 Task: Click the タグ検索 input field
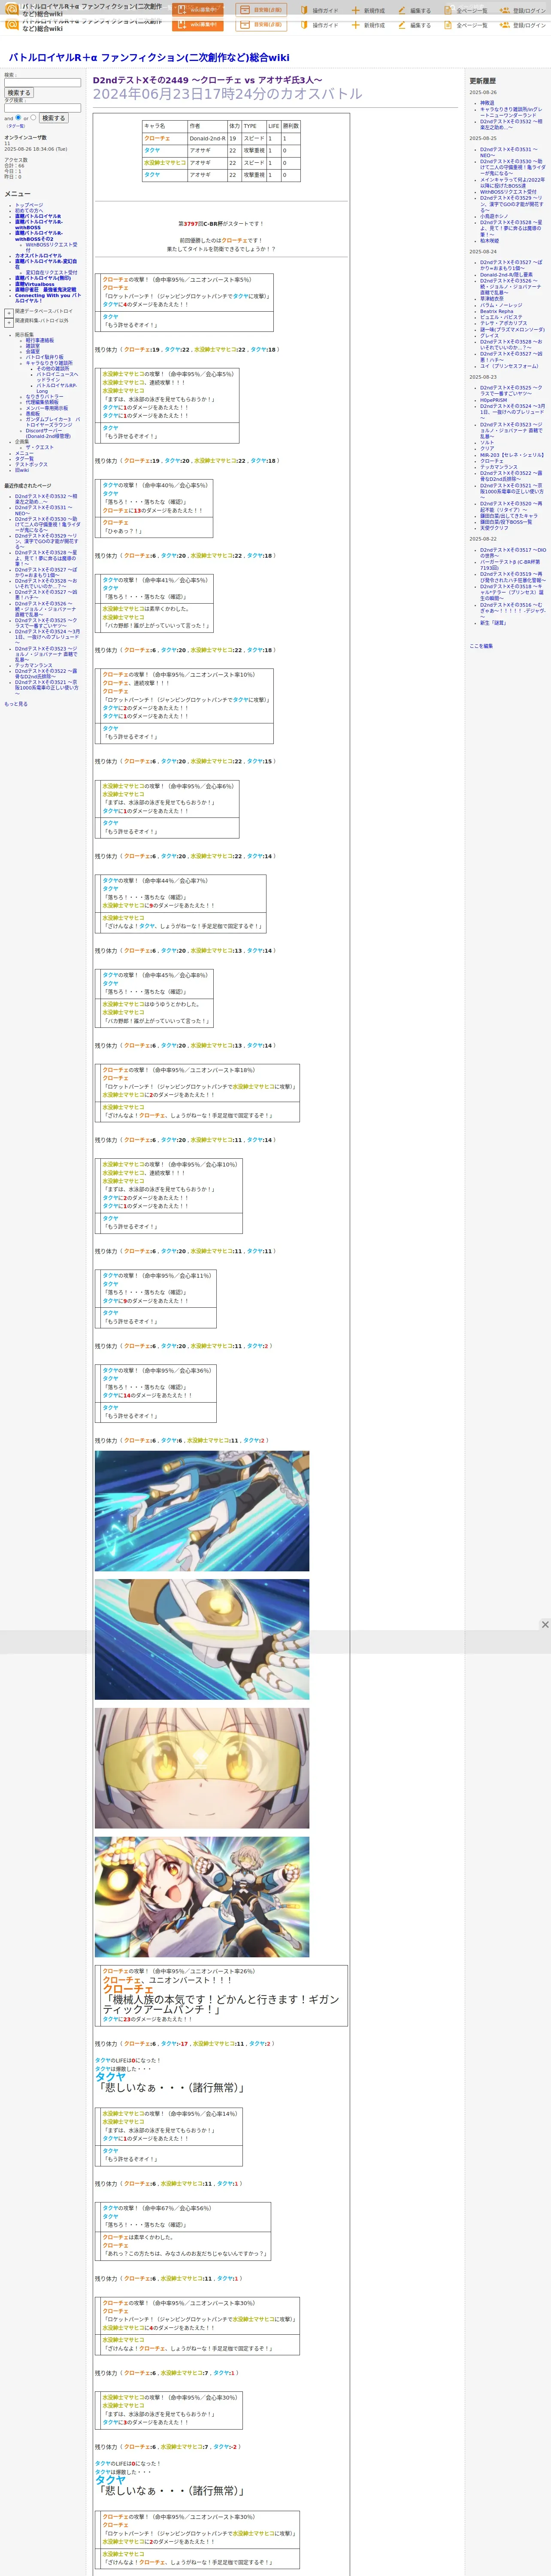point(42,108)
